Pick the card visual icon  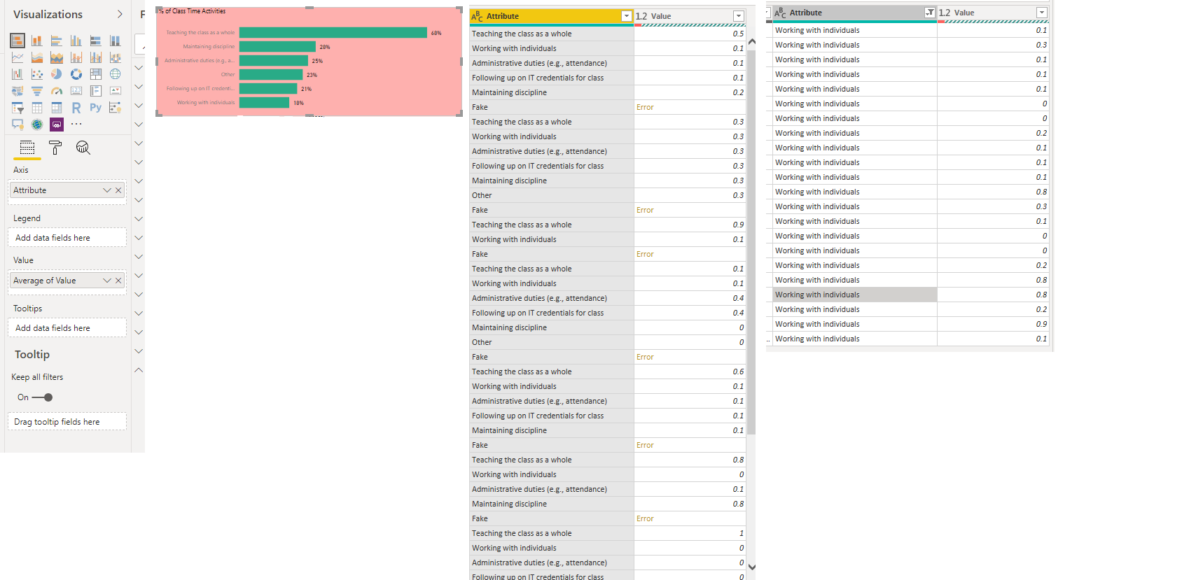pyautogui.click(x=76, y=91)
